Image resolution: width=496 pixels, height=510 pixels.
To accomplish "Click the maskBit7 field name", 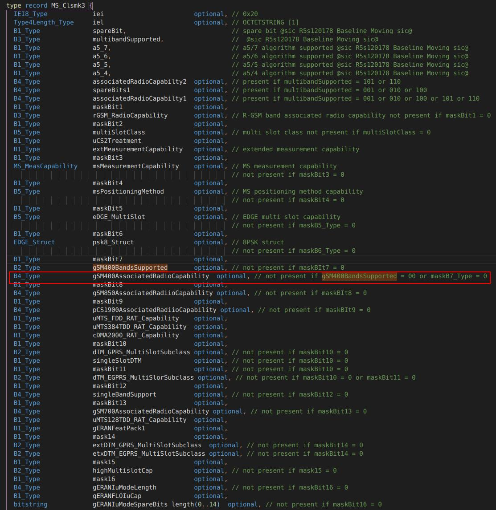I will point(107,259).
